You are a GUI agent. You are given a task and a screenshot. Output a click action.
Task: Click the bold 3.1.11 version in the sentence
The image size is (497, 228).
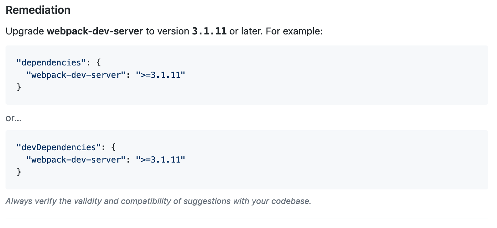pyautogui.click(x=209, y=31)
